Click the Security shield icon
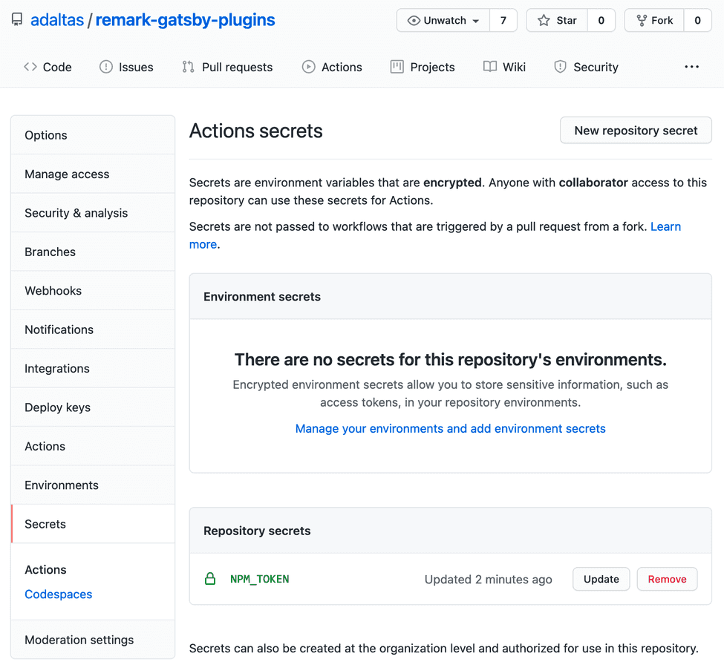 pos(559,67)
